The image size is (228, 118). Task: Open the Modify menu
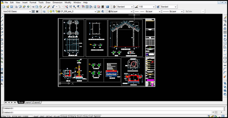[x=68, y=3]
